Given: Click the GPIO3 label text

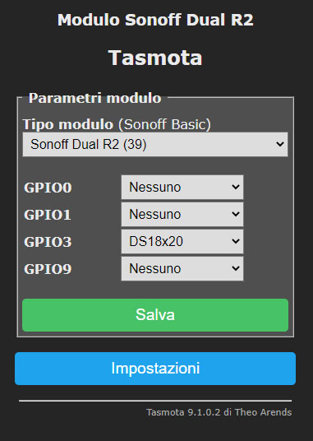Looking at the screenshot, I should point(48,242).
